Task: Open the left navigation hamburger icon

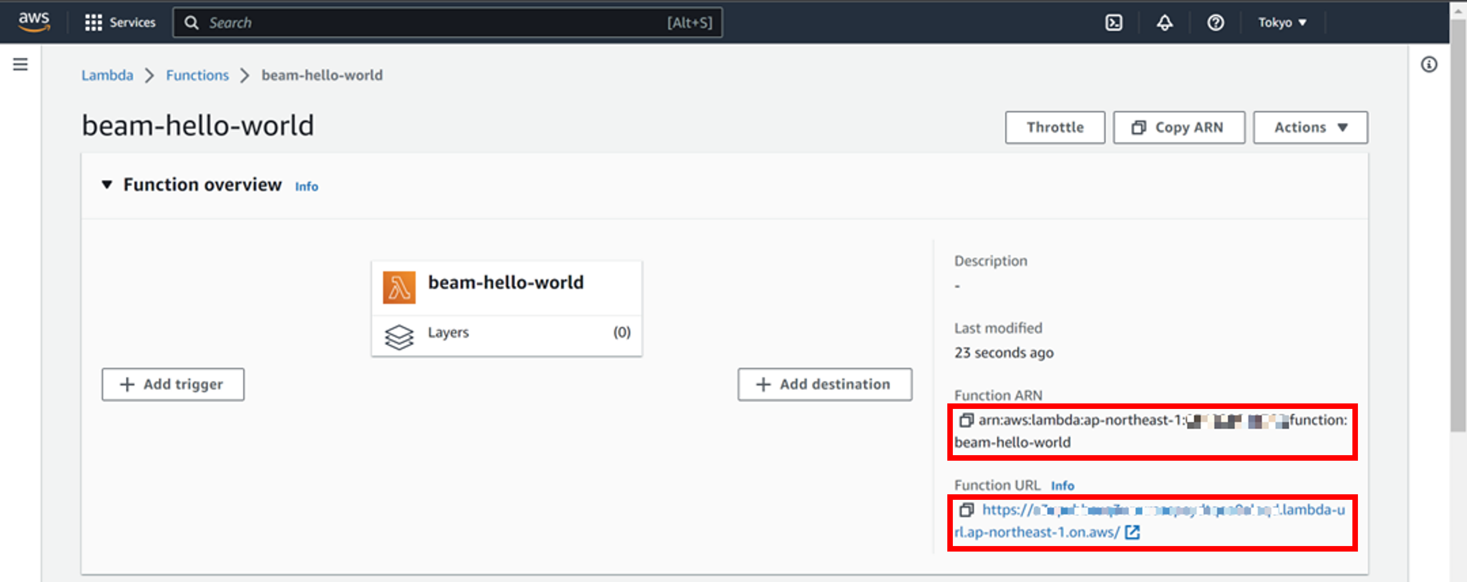Action: point(20,64)
